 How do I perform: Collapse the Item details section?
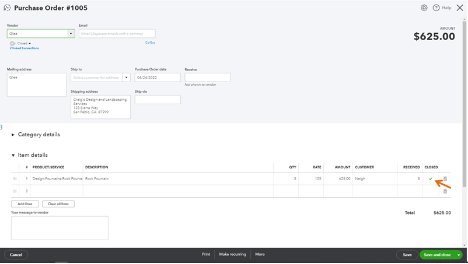point(13,156)
